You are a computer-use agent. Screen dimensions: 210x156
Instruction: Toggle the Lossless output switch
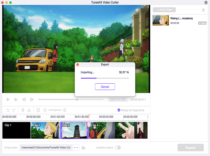118,147
